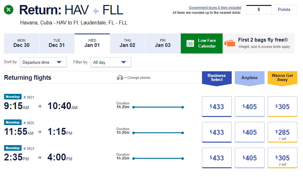The width and height of the screenshot is (303, 177).
Task: Click the Nonstop badge for flight 3923
Action: click(x=13, y=148)
